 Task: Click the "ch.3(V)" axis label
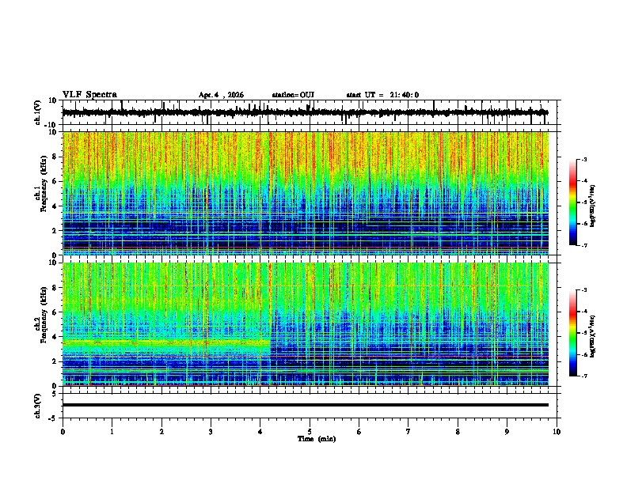(38, 406)
